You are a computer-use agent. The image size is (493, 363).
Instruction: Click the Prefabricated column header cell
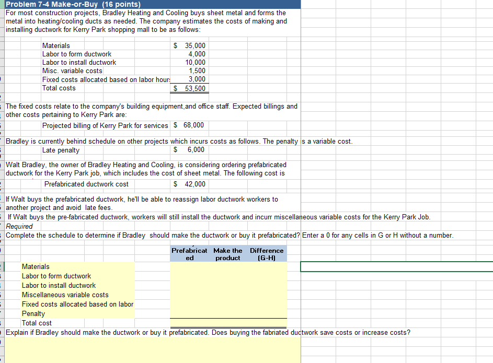(189, 253)
